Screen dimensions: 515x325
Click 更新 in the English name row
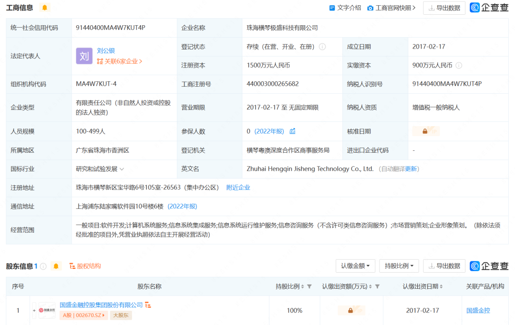411,169
